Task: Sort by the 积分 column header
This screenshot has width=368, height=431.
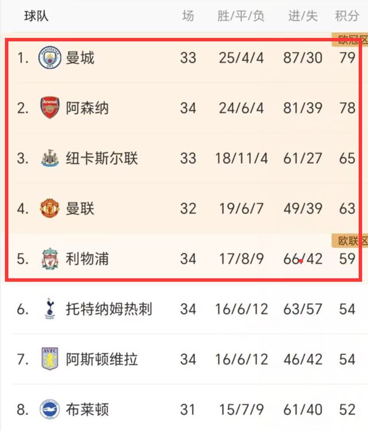Action: pos(347,16)
